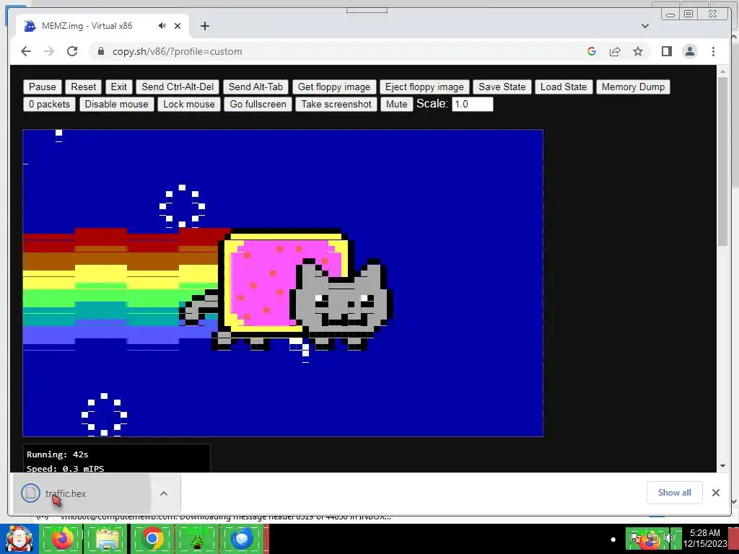Click the address bar URL

tap(178, 51)
